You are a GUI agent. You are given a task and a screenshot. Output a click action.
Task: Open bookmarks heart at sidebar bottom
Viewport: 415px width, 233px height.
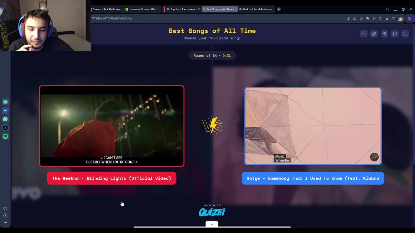(5, 209)
